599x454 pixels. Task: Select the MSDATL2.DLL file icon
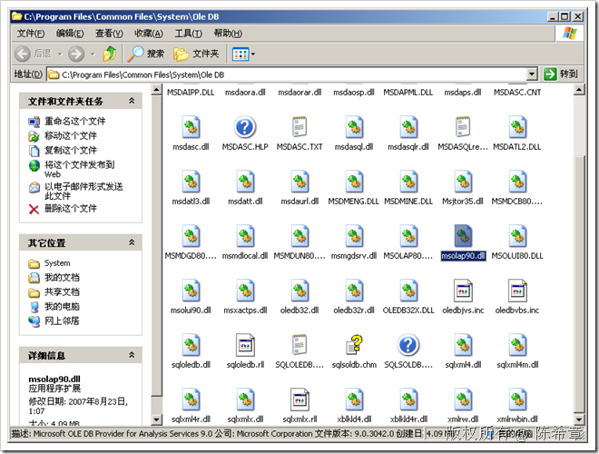517,127
